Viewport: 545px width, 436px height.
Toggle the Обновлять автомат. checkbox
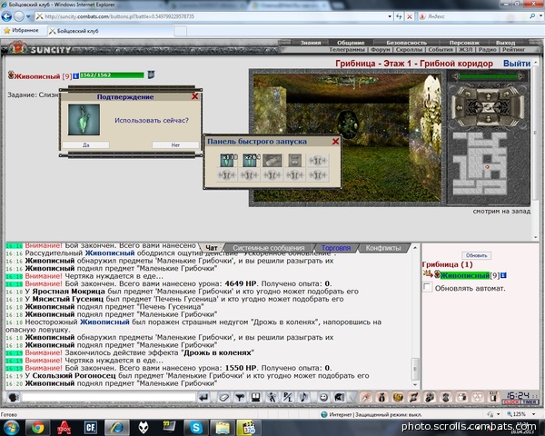click(427, 288)
